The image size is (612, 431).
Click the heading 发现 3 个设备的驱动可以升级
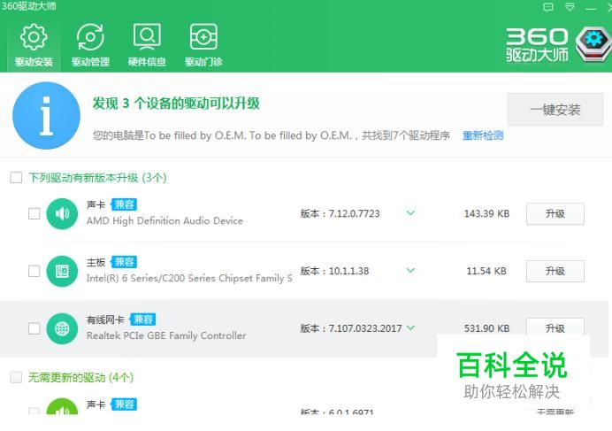(176, 104)
